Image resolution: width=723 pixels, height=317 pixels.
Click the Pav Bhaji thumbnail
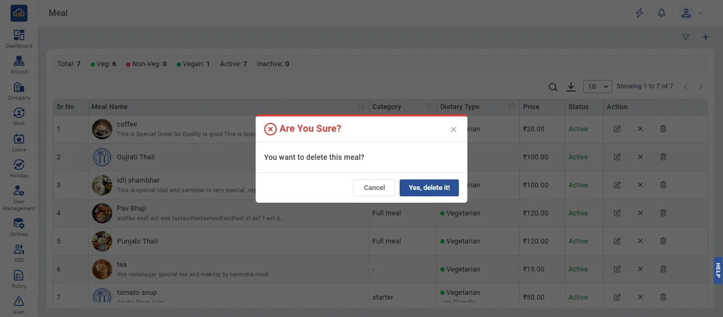click(102, 213)
